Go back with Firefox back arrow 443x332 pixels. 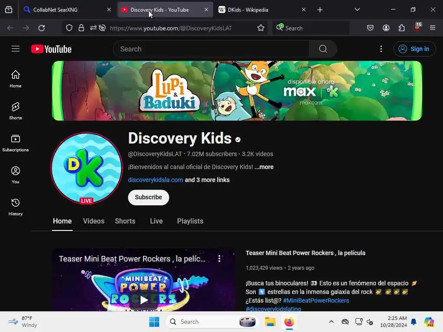[x=10, y=28]
